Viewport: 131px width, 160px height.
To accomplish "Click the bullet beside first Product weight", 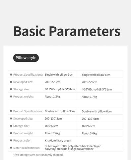I will click(11, 96).
